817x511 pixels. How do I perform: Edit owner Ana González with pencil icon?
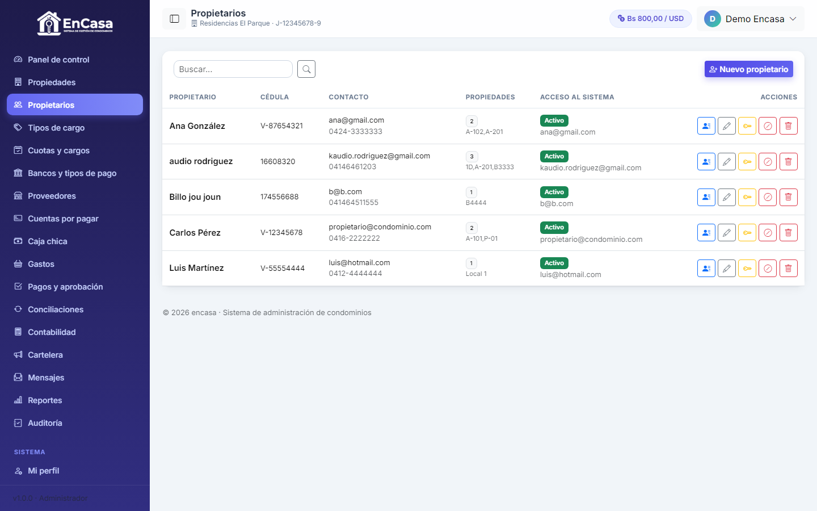tap(727, 126)
